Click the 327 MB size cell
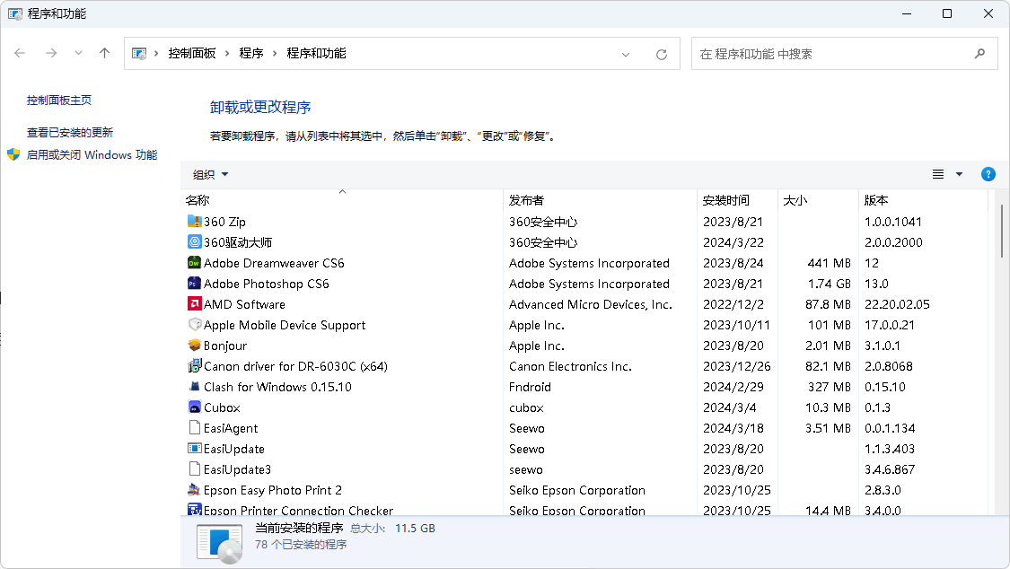1010x569 pixels. pyautogui.click(x=830, y=387)
